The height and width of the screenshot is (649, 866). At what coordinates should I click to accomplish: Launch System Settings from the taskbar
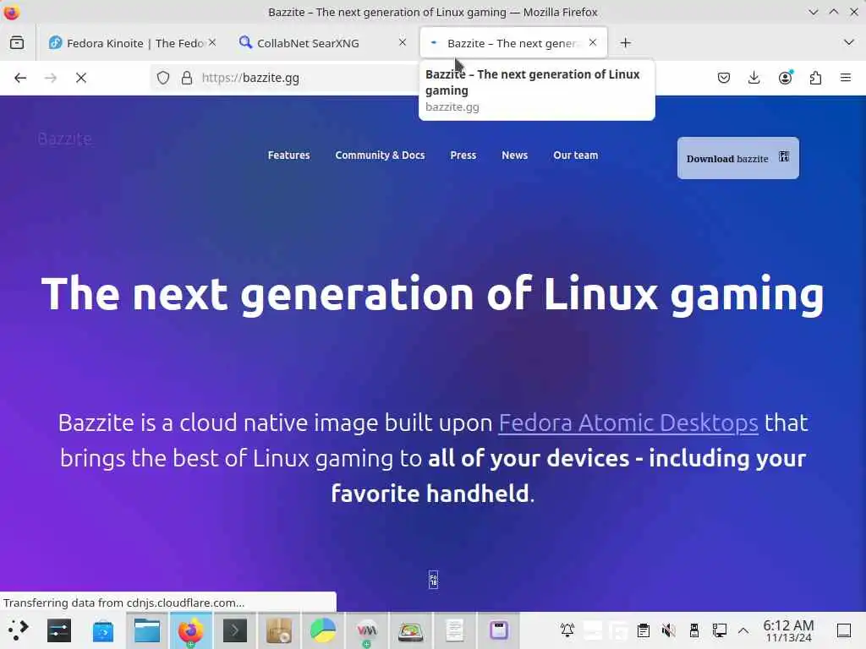point(59,630)
